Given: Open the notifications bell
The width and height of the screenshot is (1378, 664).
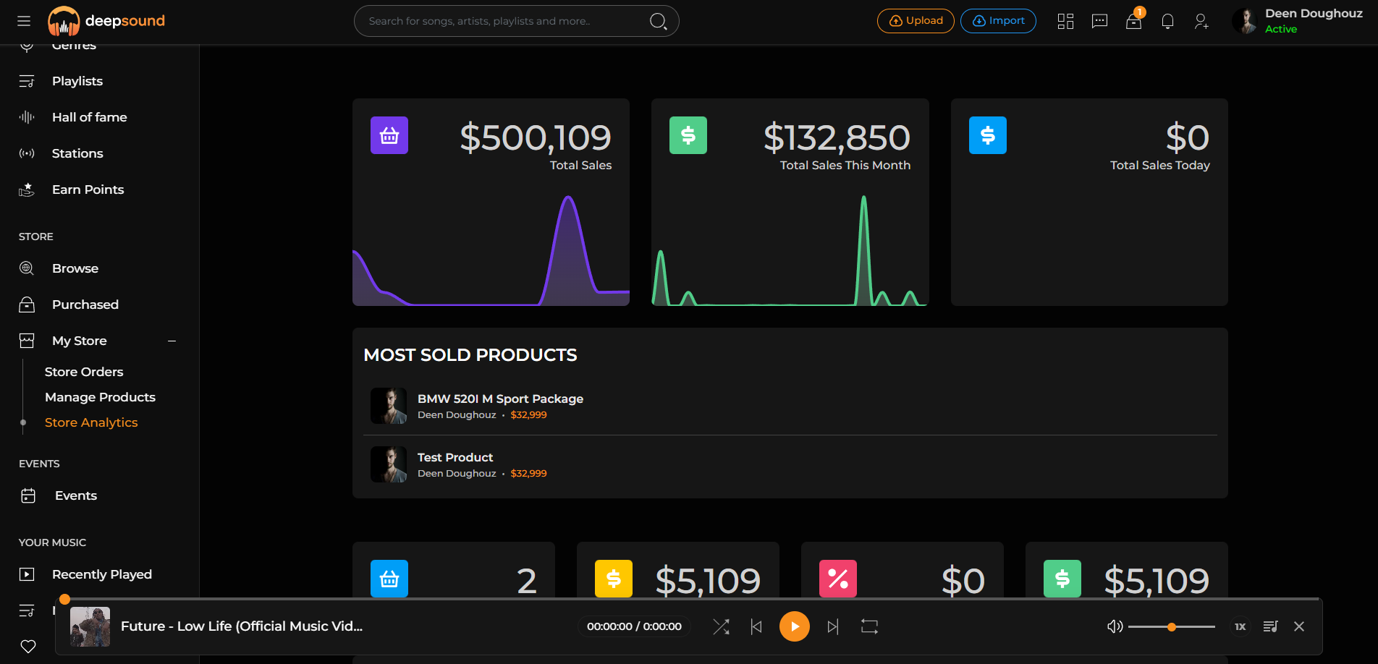Looking at the screenshot, I should click(x=1167, y=21).
